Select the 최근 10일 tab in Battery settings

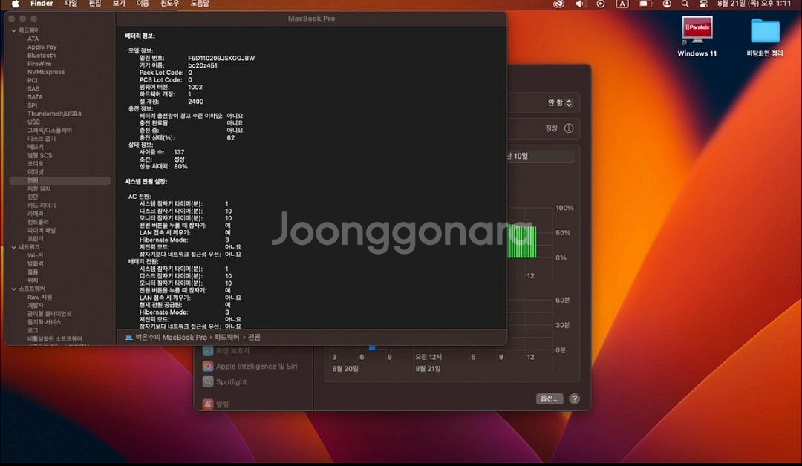pyautogui.click(x=540, y=156)
